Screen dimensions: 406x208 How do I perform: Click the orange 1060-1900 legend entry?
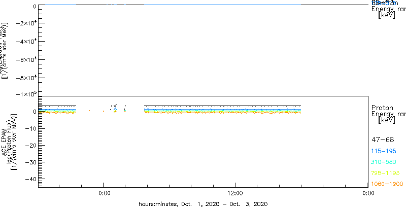(x=387, y=184)
